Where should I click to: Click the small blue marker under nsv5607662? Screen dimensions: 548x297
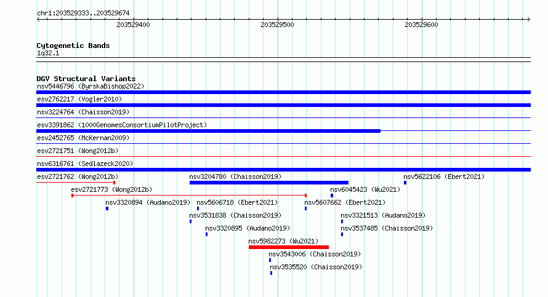(x=306, y=208)
